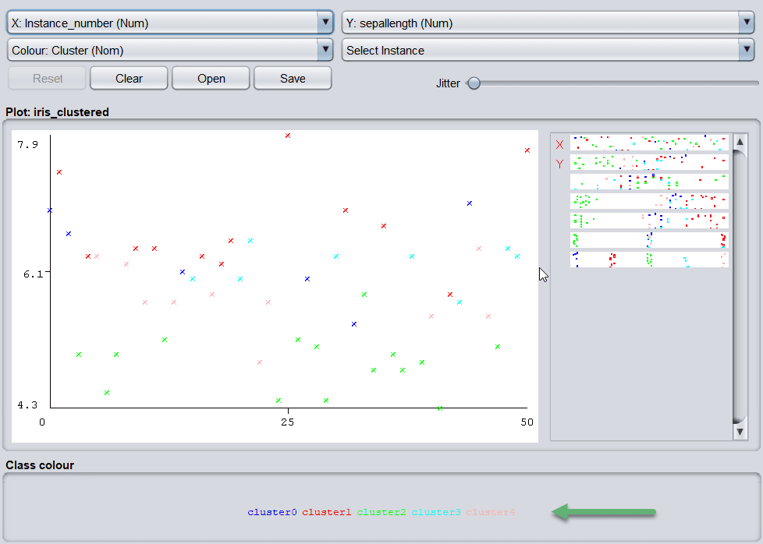This screenshot has width=763, height=544.
Task: Click the attribute panel scroll up arrow
Action: click(x=740, y=142)
